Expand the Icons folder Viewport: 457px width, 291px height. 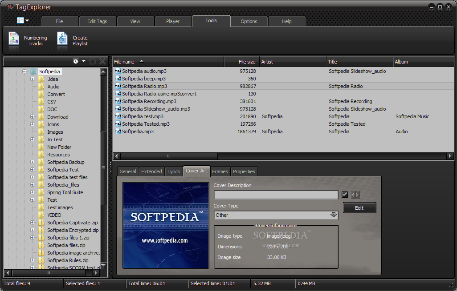(33, 124)
